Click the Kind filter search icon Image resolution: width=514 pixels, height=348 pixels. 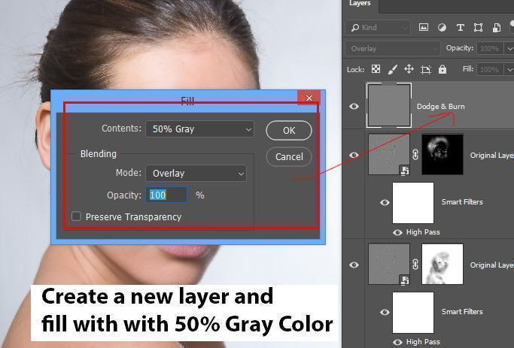point(355,28)
